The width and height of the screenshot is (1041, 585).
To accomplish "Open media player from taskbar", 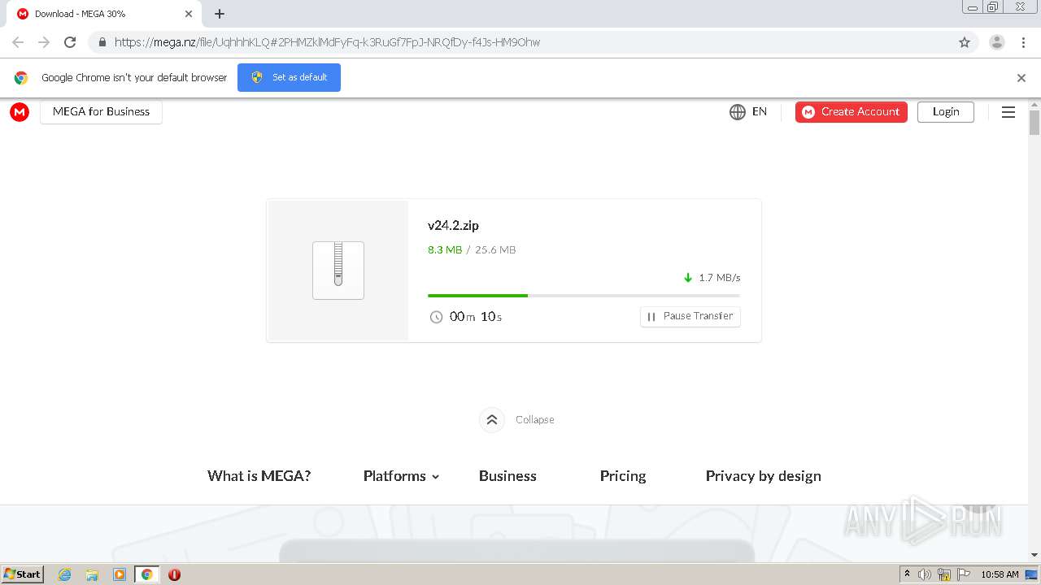I will tap(120, 574).
